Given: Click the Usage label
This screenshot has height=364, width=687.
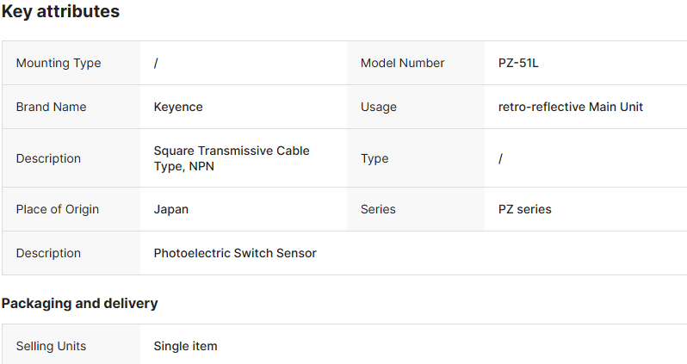Looking at the screenshot, I should coord(379,107).
